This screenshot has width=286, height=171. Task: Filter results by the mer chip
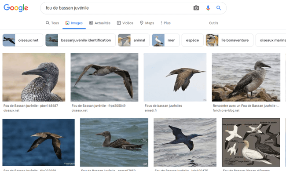pos(165,40)
